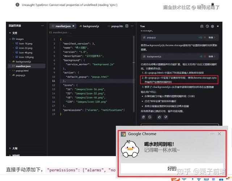232x181 pixels.
Task: Open Trae panel settings gear
Action: pos(212,26)
